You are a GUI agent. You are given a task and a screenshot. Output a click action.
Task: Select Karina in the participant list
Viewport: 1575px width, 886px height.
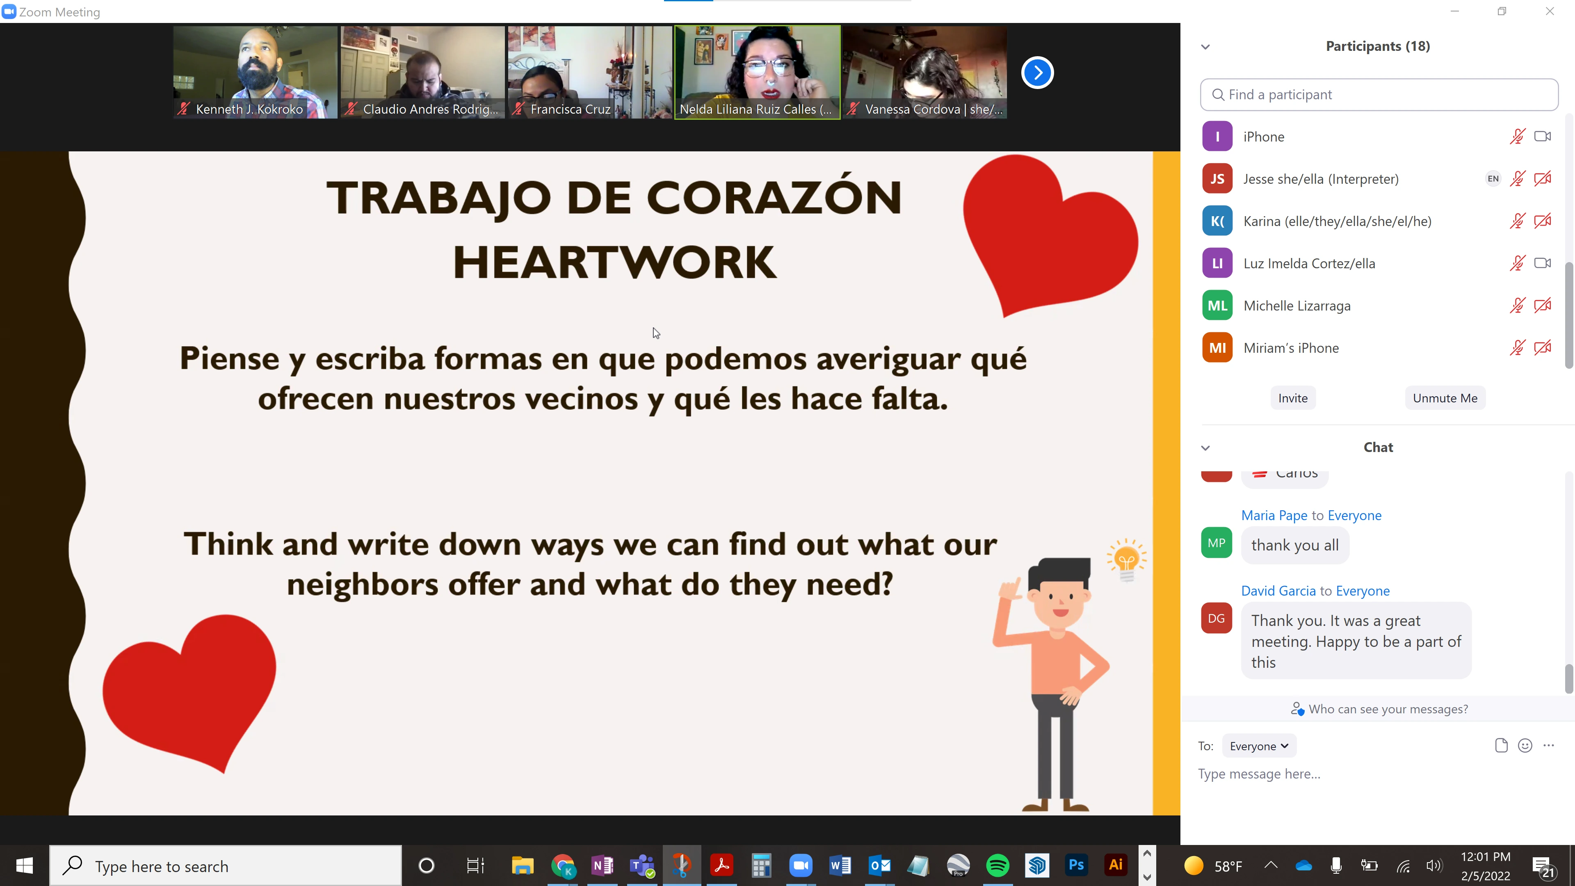click(x=1337, y=221)
